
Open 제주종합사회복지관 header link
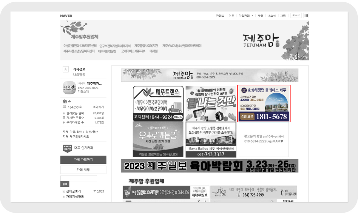click(x=146, y=46)
